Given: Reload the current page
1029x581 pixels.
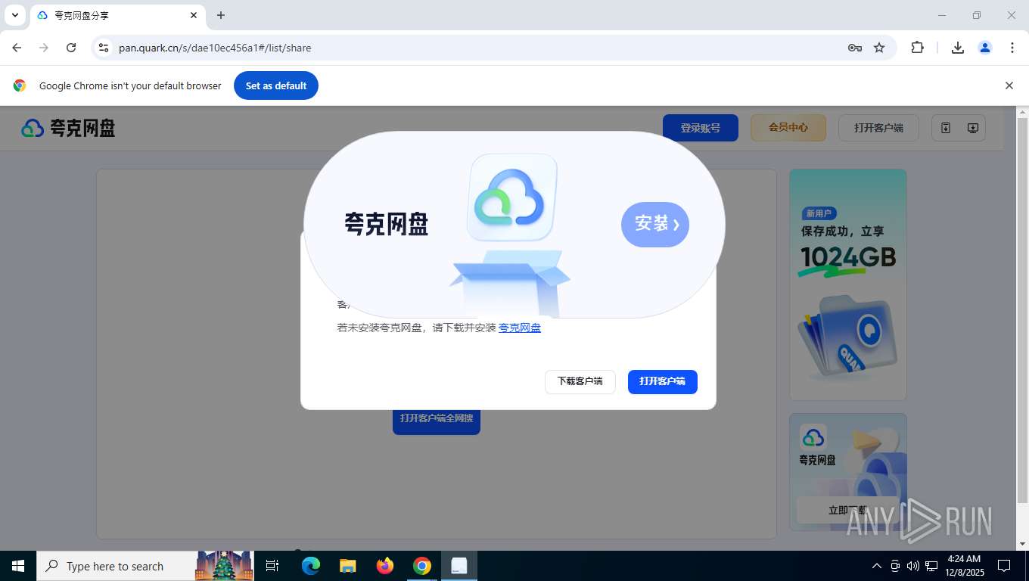Looking at the screenshot, I should [71, 48].
